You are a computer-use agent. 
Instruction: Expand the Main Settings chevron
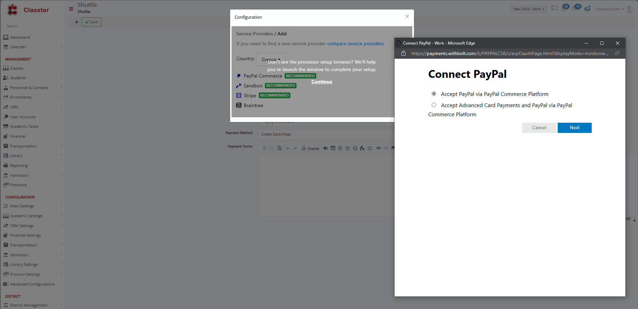click(62, 206)
